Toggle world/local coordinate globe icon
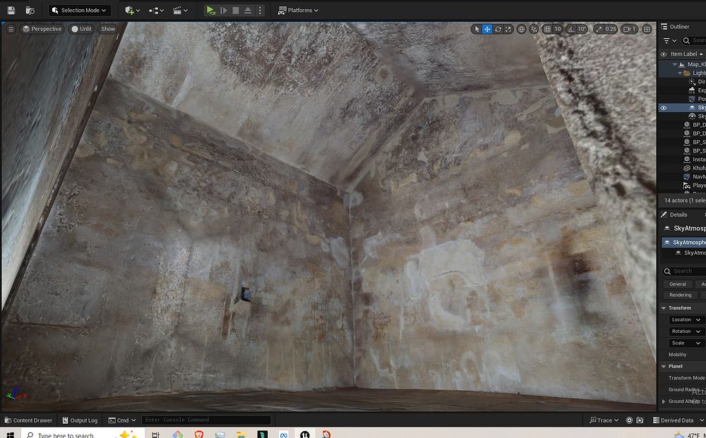Viewport: 706px width, 438px height. (522, 29)
